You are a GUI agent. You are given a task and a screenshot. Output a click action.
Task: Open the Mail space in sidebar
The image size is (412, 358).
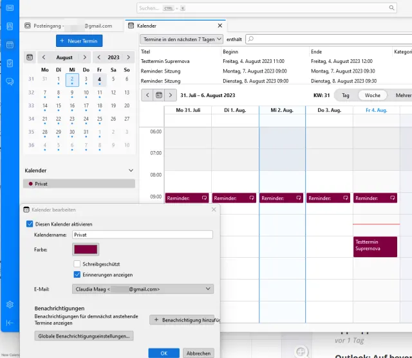point(10,9)
